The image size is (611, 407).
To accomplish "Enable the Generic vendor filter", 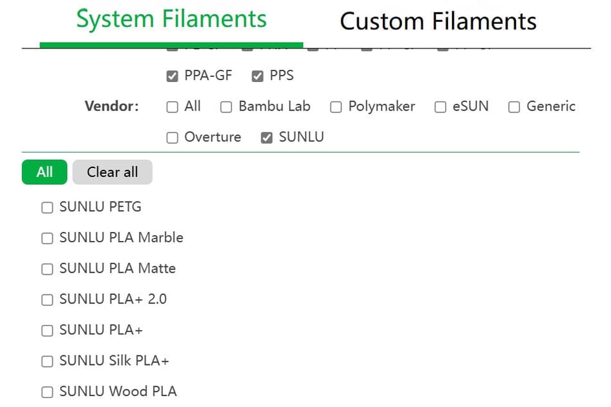I will pyautogui.click(x=514, y=107).
